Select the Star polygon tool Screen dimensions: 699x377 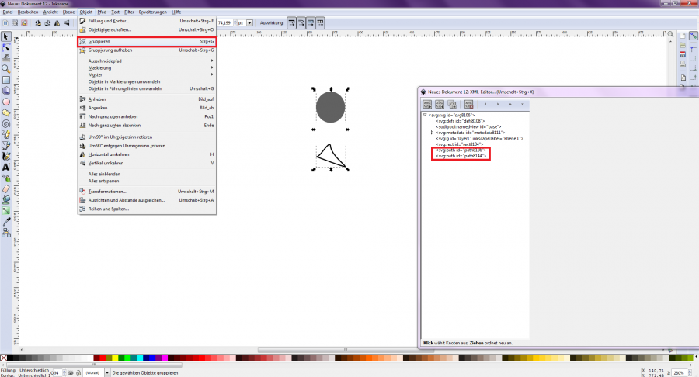pos(5,112)
